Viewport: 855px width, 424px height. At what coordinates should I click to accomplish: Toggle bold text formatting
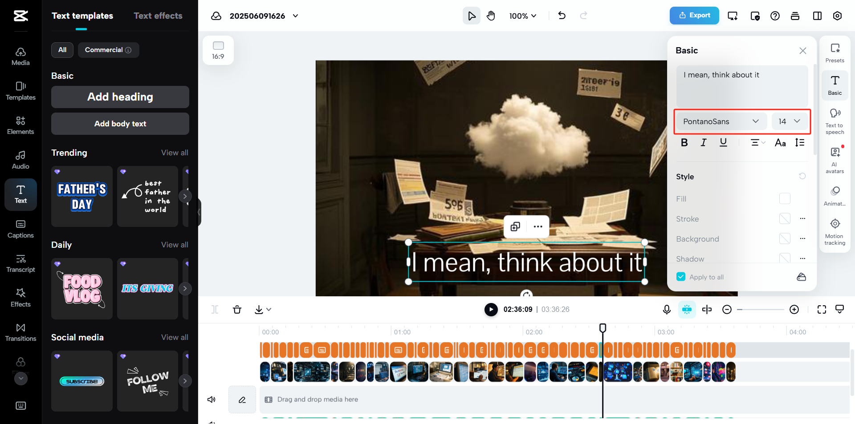click(684, 142)
